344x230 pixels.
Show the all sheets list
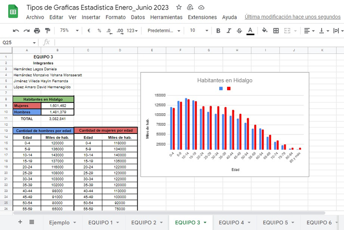(x=31, y=222)
